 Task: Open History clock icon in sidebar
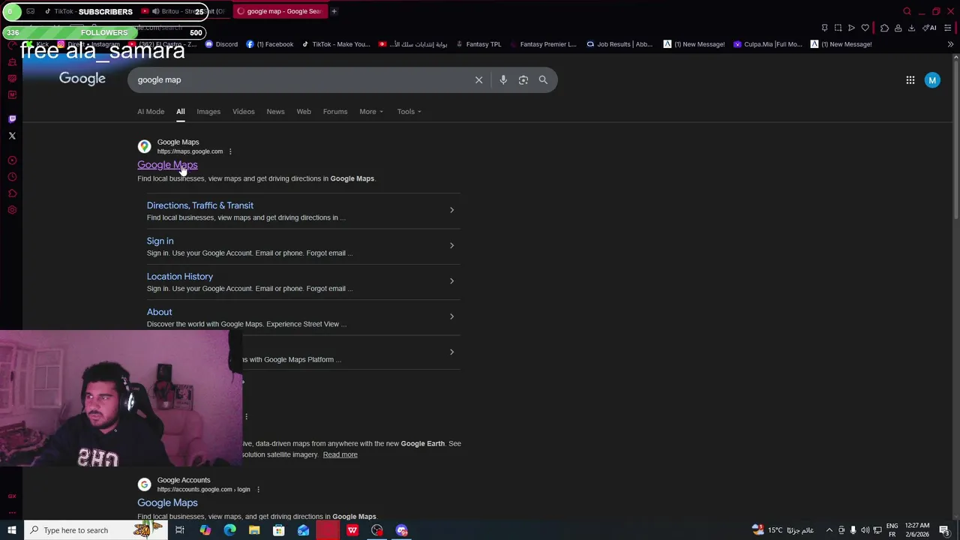click(12, 177)
